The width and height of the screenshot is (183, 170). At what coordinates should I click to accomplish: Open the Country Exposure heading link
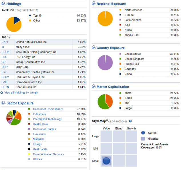pyautogui.click(x=111, y=48)
